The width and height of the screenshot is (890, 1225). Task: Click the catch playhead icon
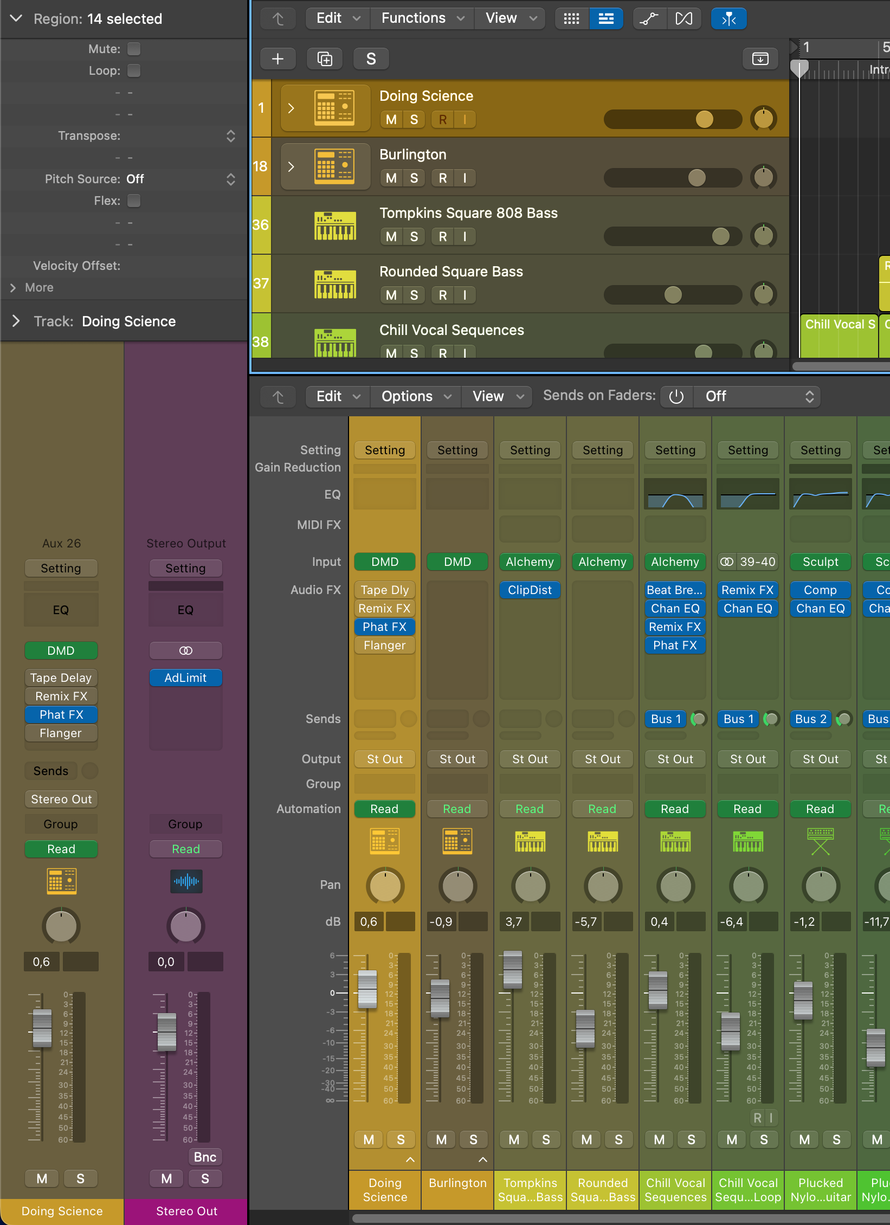728,18
